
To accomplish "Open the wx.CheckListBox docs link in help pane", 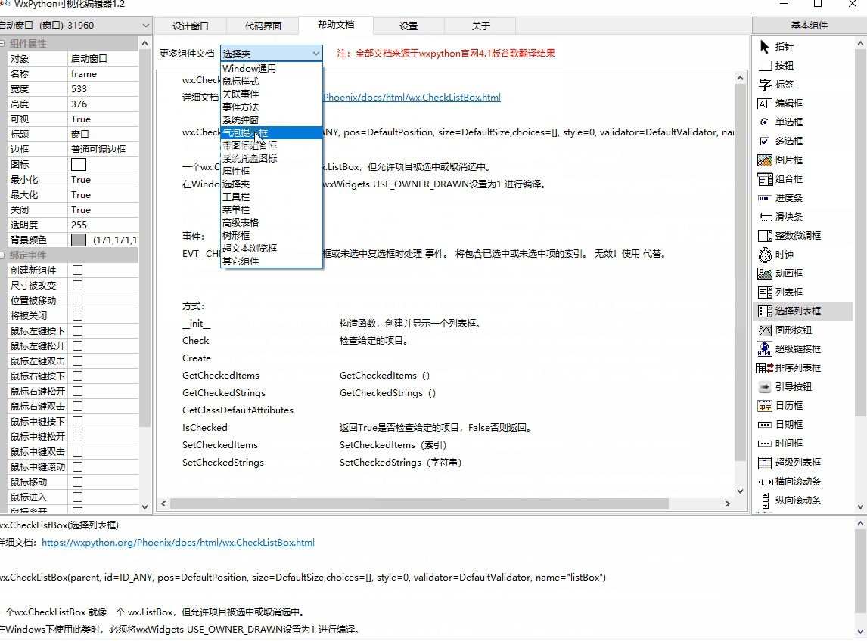I will pos(412,98).
